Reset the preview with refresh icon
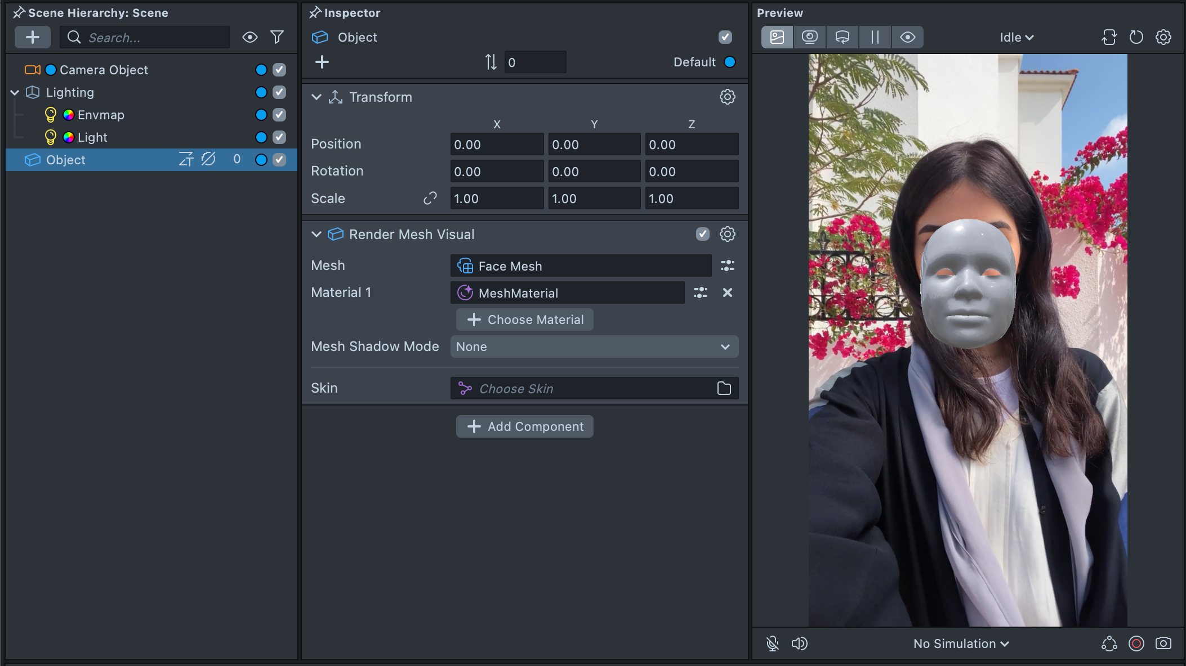This screenshot has width=1186, height=666. [1136, 38]
